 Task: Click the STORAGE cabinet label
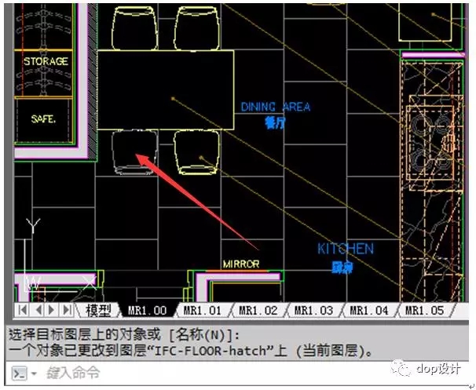(x=46, y=61)
